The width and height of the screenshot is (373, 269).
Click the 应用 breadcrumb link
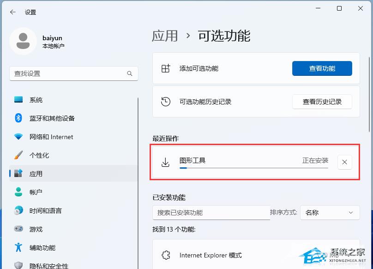point(165,36)
